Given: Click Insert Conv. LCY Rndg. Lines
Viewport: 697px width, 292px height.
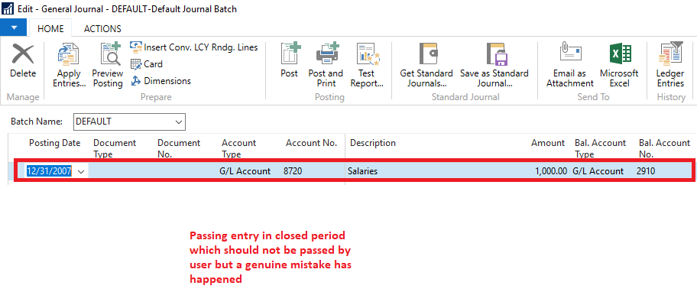Looking at the screenshot, I should (194, 47).
